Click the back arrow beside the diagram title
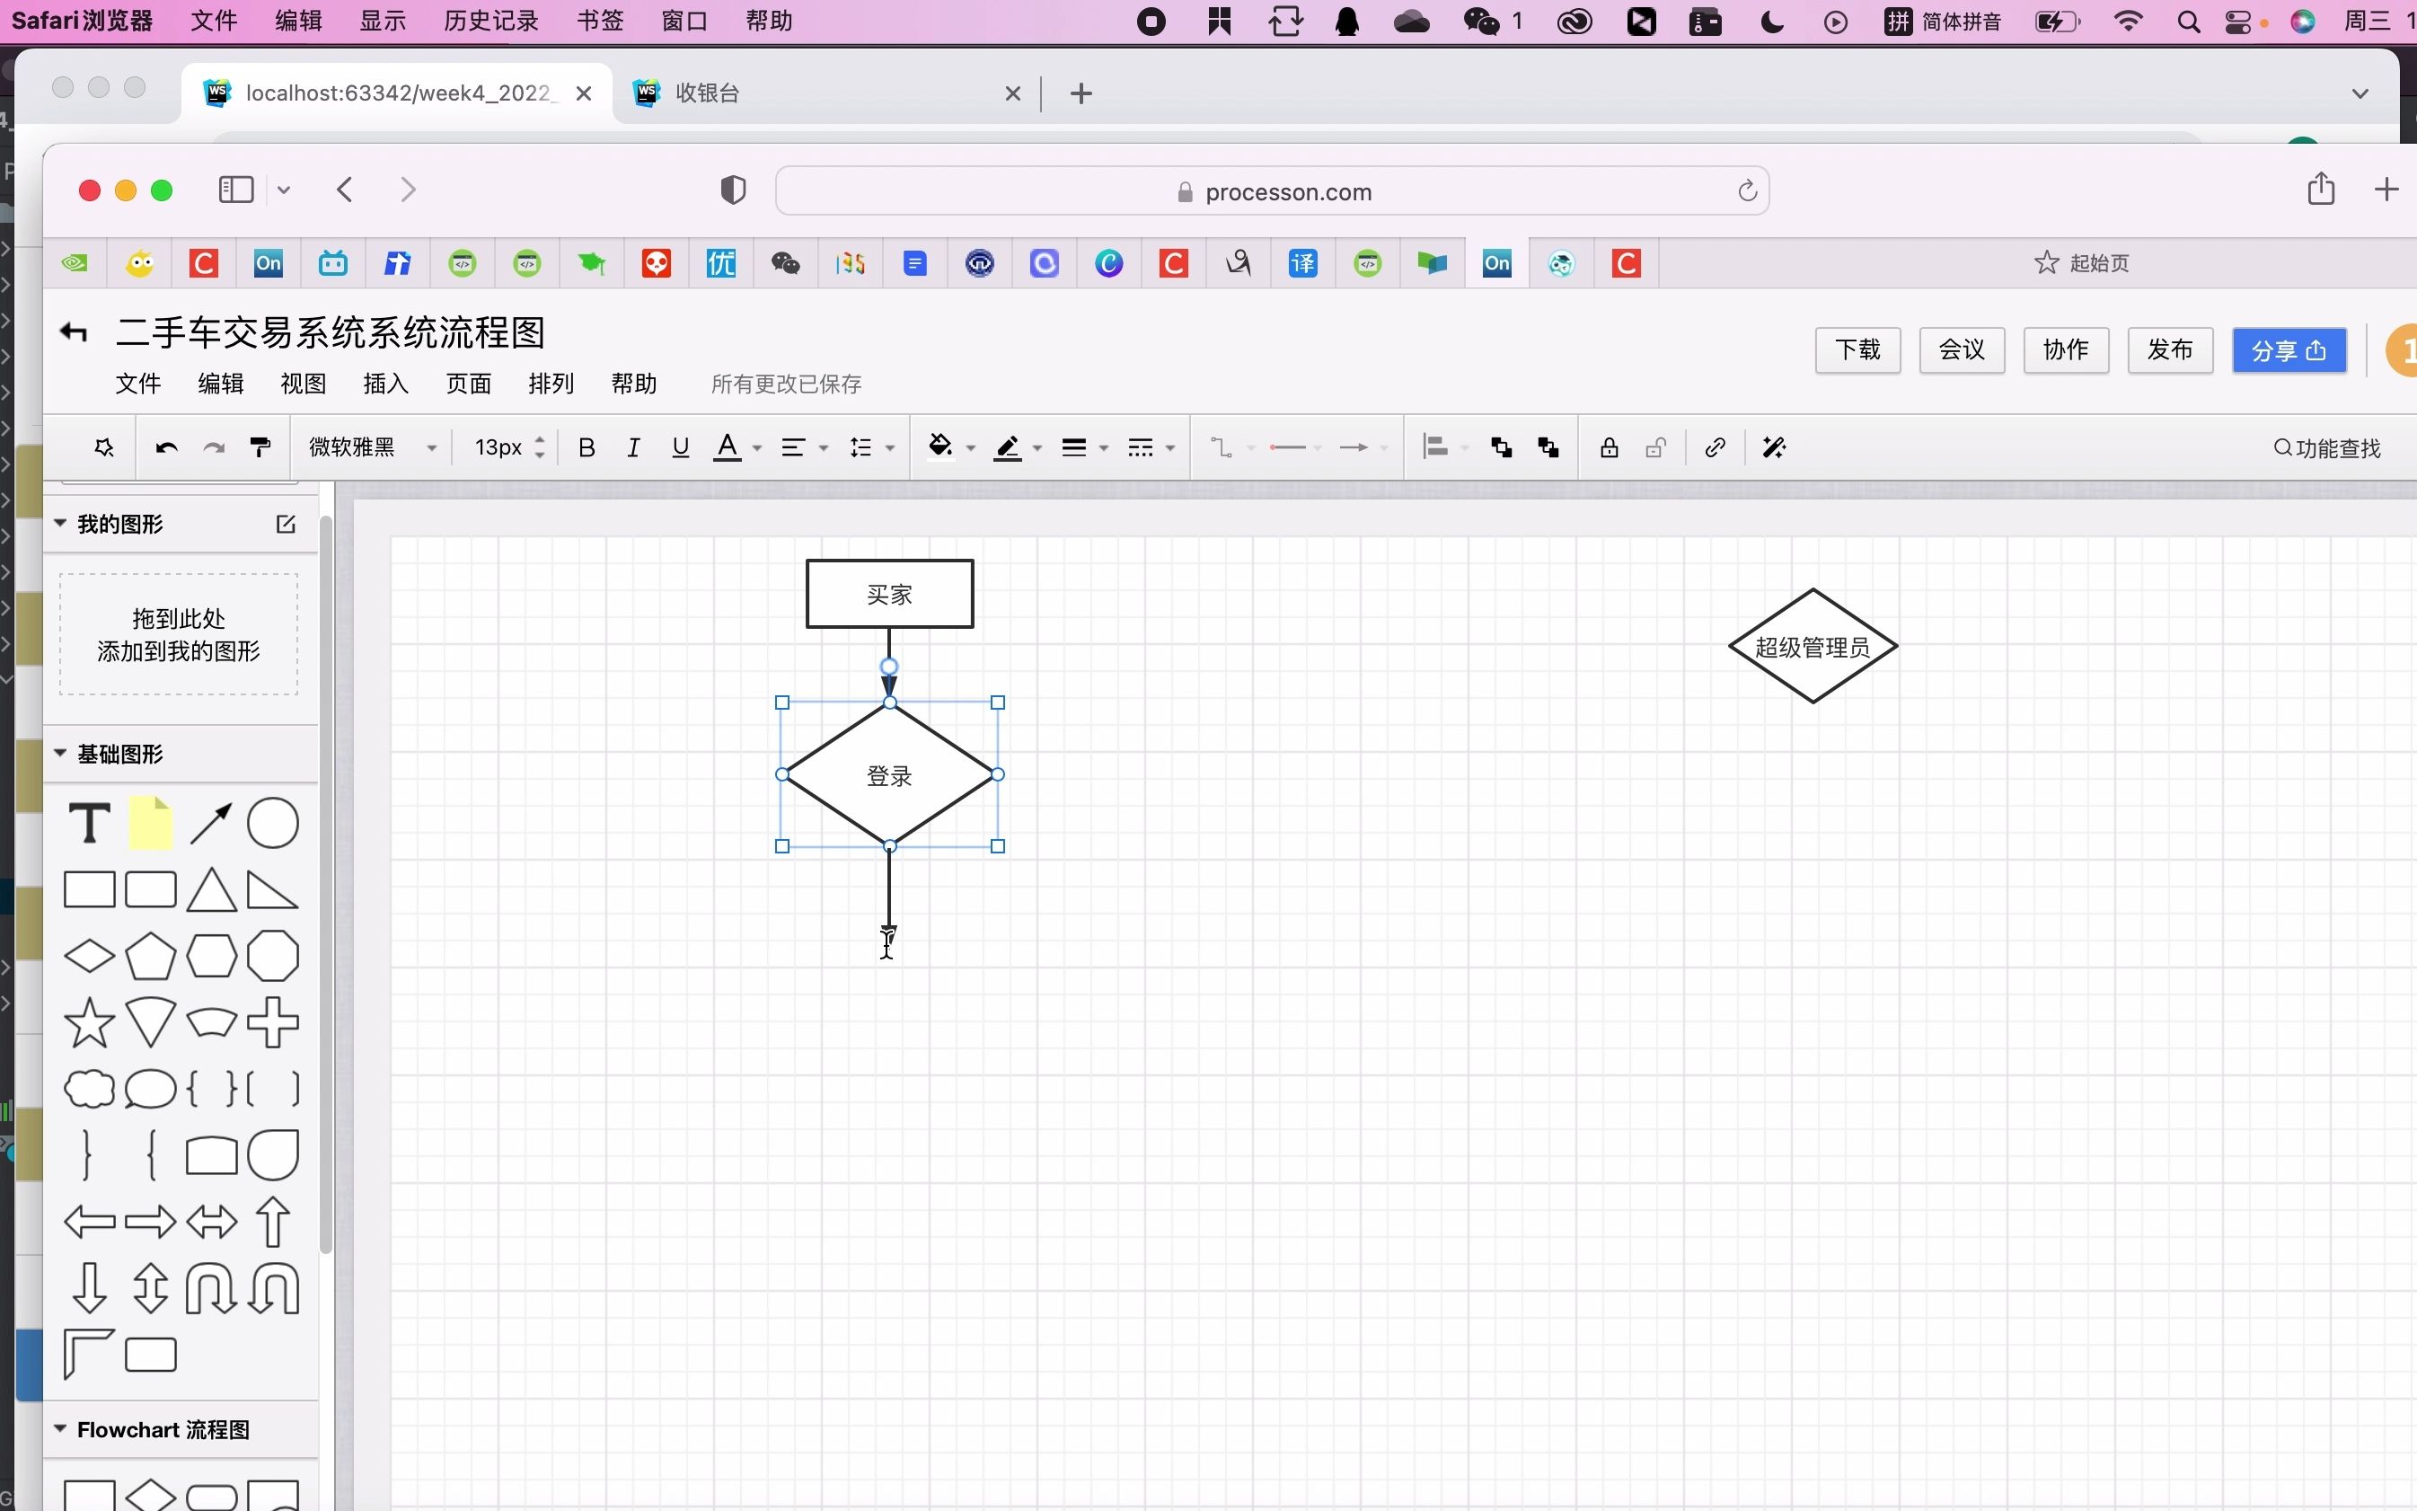The image size is (2417, 1511). pyautogui.click(x=74, y=331)
